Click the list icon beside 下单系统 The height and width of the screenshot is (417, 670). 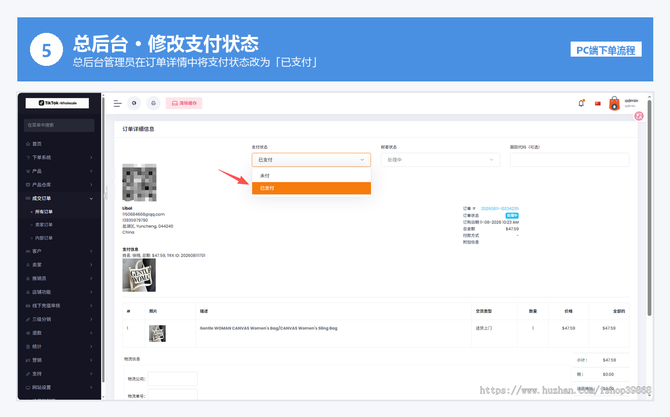pos(28,158)
